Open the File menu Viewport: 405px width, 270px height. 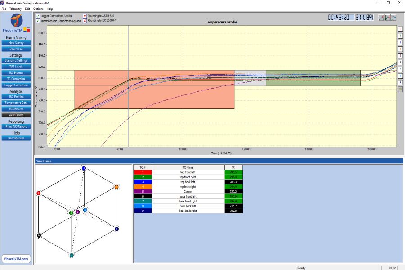click(x=4, y=9)
